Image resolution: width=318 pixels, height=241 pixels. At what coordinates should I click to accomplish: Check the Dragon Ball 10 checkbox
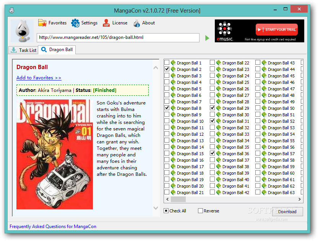coord(167,120)
